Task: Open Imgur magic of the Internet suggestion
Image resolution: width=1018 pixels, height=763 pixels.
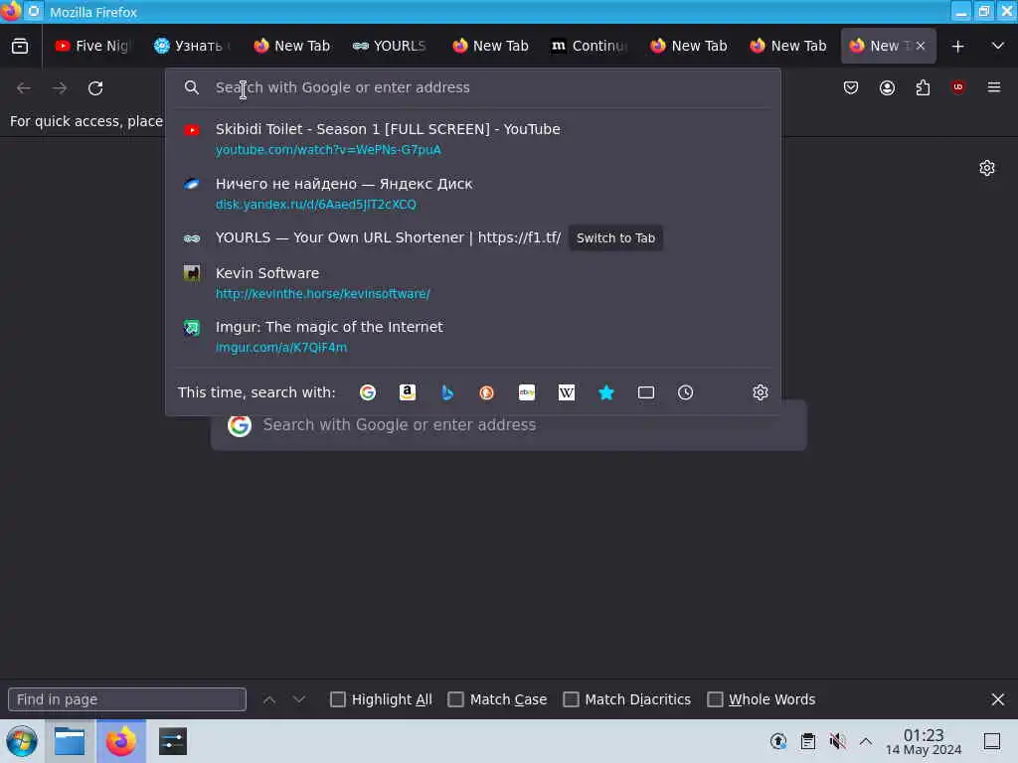Action: click(x=472, y=337)
